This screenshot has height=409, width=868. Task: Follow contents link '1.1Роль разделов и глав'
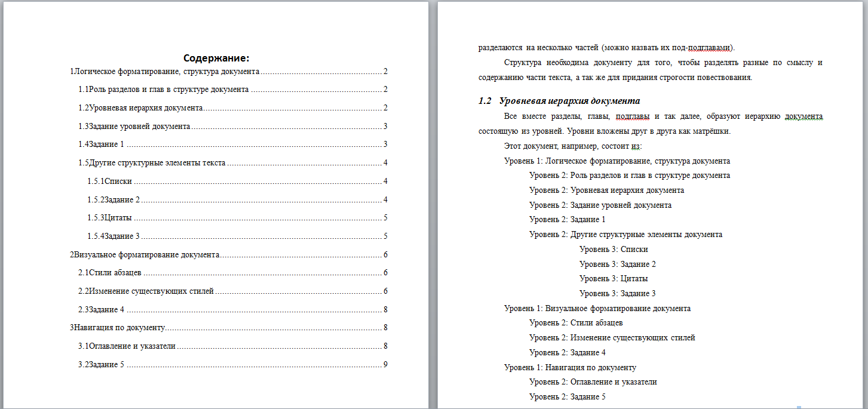(234, 90)
